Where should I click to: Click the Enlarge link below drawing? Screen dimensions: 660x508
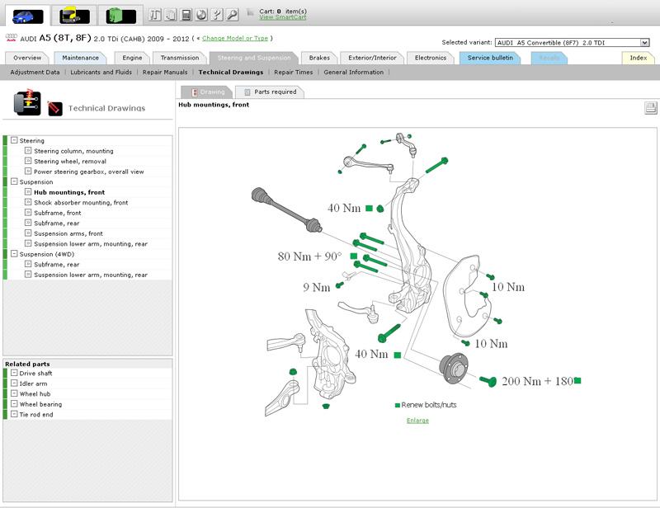pyautogui.click(x=417, y=421)
